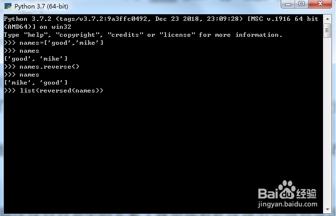336x216 pixels.
Task: Click the 'Type "help"' information line
Action: click(x=143, y=35)
